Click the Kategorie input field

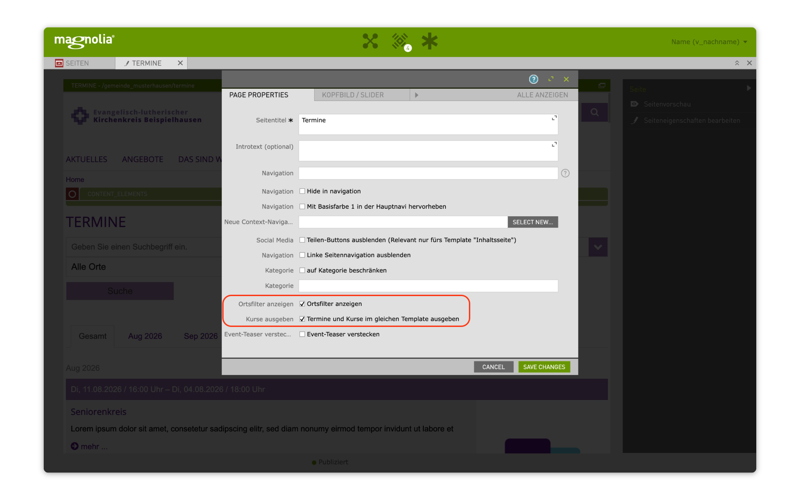point(428,286)
